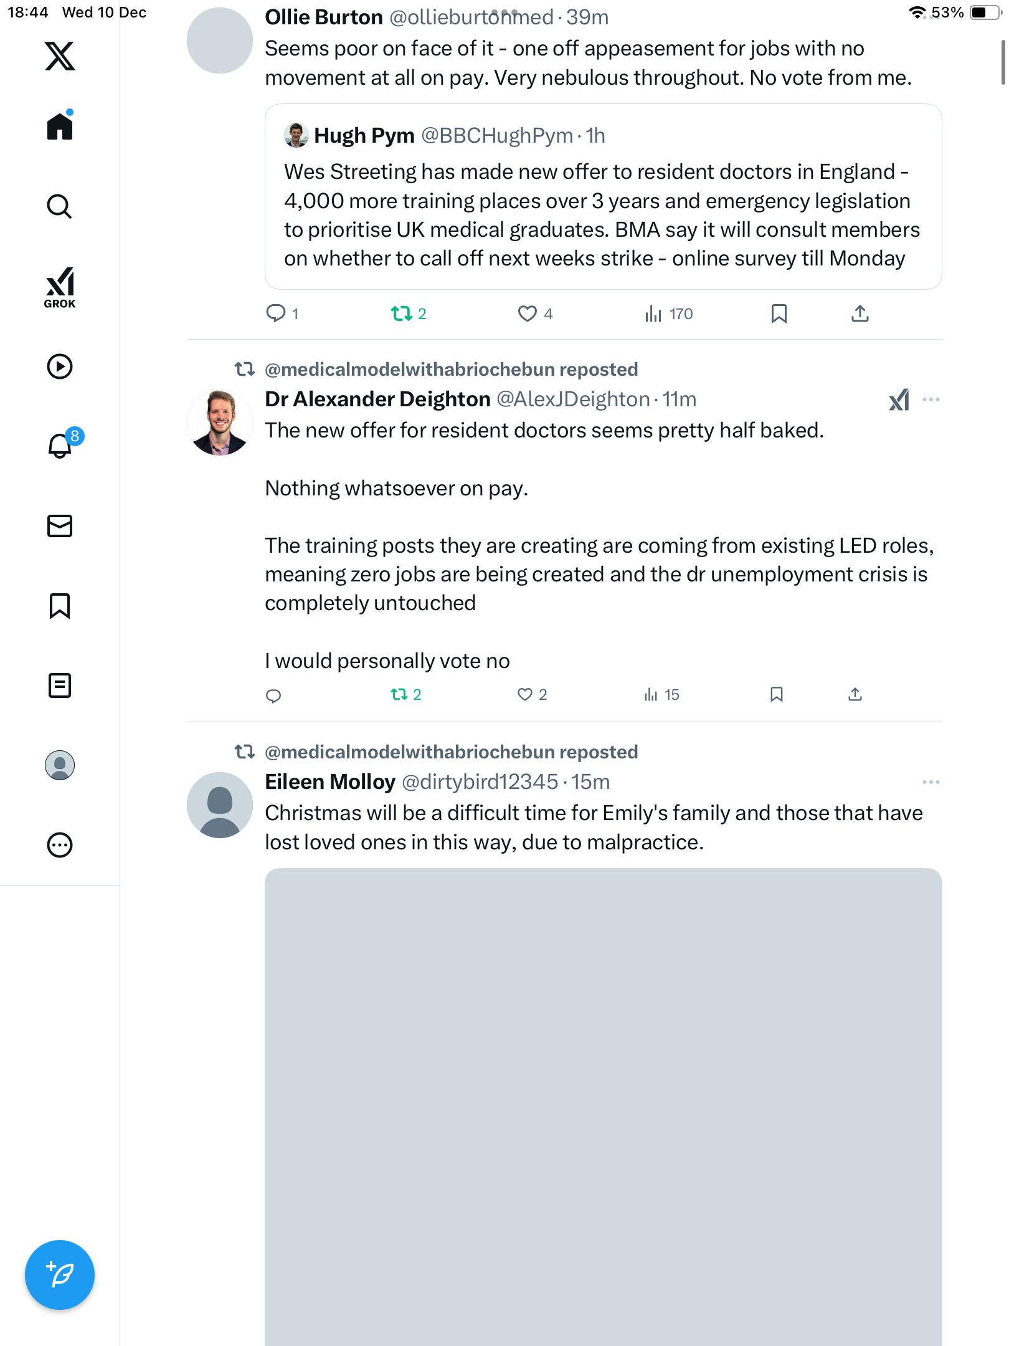Open the More circle menu in the sidebar
Viewport: 1009px width, 1346px height.
(60, 845)
